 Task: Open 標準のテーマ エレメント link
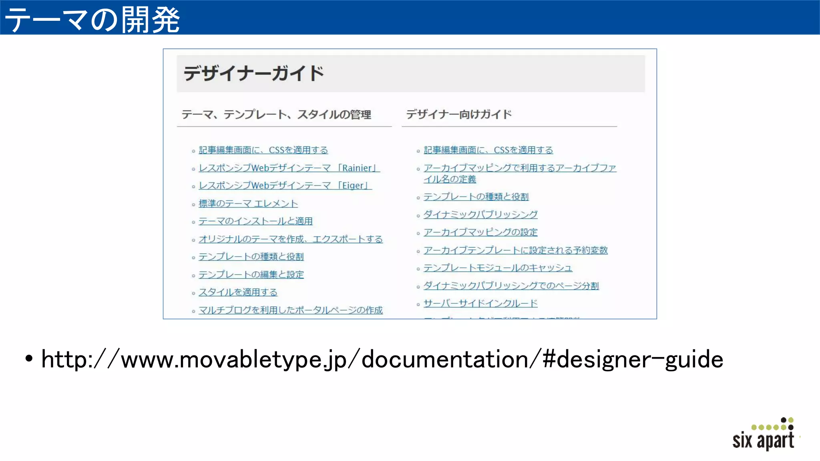pyautogui.click(x=248, y=204)
